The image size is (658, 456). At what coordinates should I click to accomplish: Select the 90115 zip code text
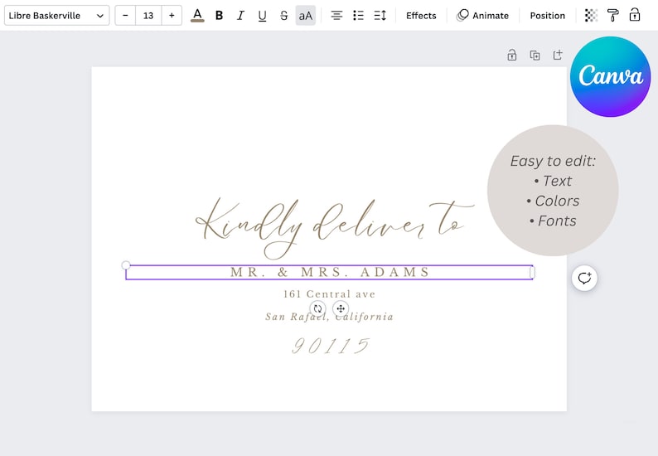pos(331,346)
